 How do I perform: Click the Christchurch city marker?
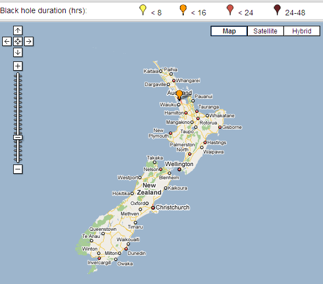point(153,208)
